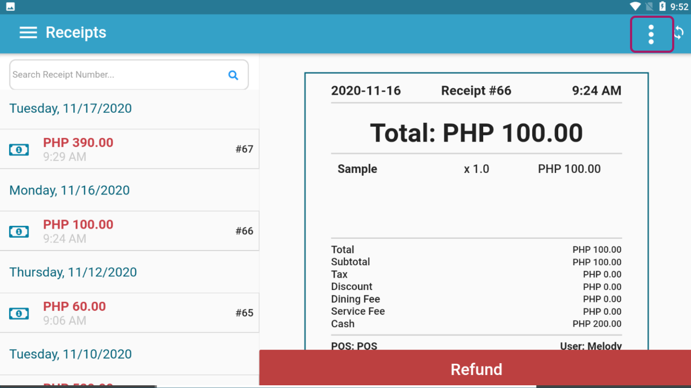Click the 9:29 AM time in list

pyautogui.click(x=64, y=157)
